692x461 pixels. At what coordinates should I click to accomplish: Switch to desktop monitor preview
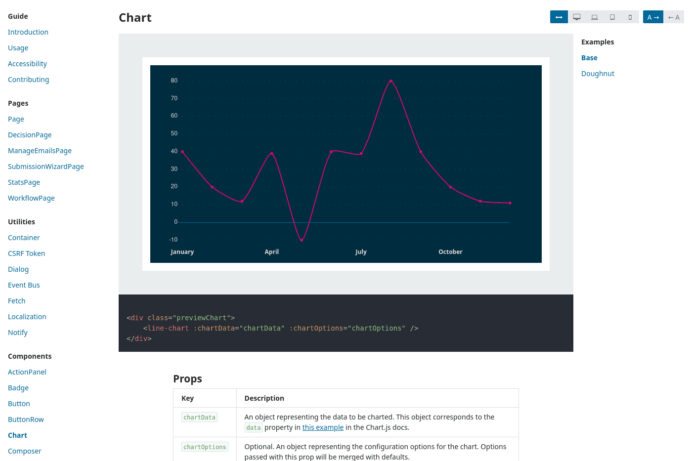(577, 16)
